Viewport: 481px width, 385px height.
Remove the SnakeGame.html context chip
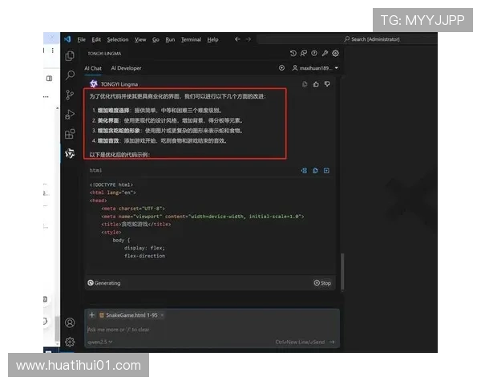(x=161, y=315)
